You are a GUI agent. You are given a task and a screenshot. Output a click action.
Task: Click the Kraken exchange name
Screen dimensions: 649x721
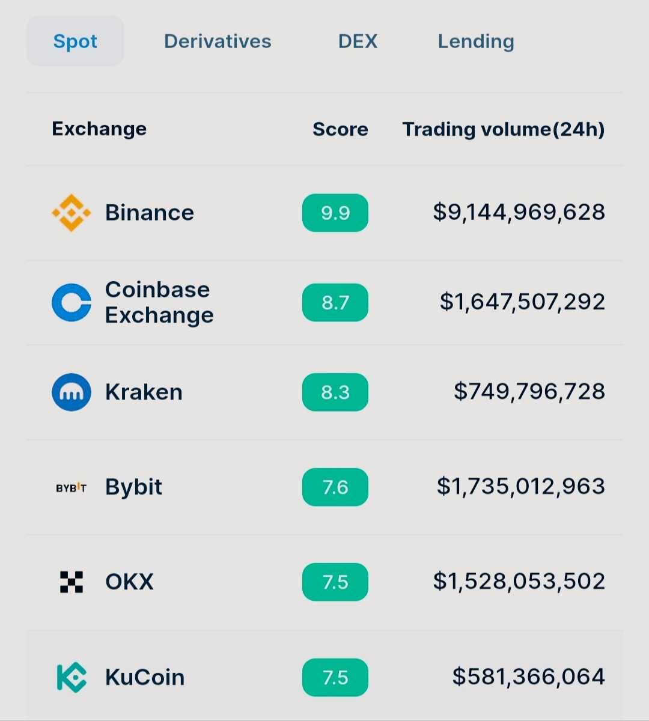144,392
